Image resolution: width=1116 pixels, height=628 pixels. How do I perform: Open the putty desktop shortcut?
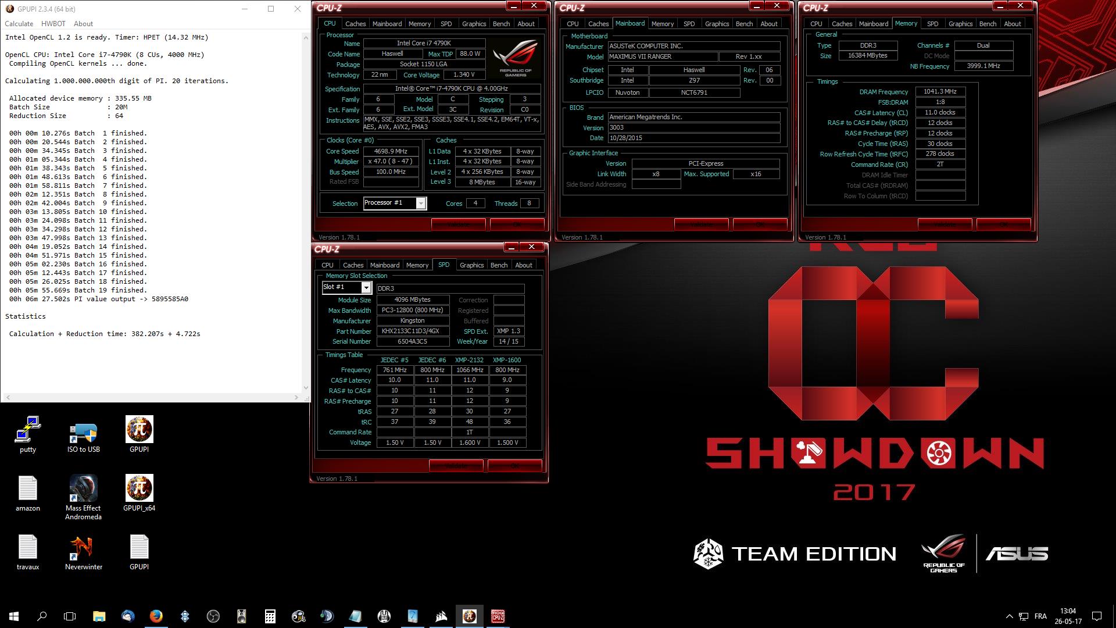28,434
